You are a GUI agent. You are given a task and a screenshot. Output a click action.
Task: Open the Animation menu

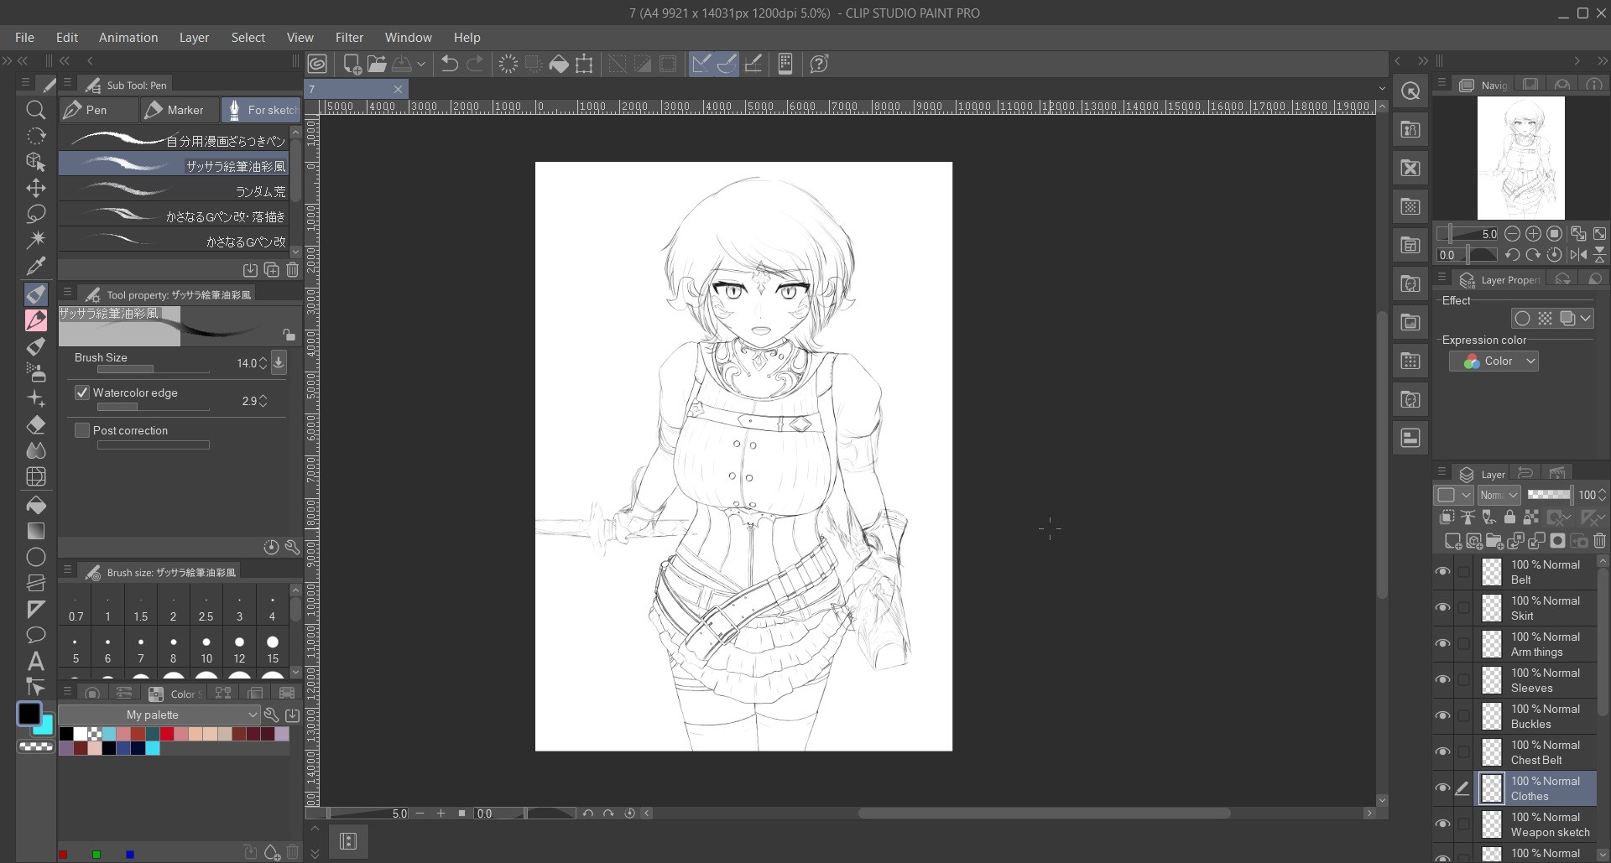128,38
